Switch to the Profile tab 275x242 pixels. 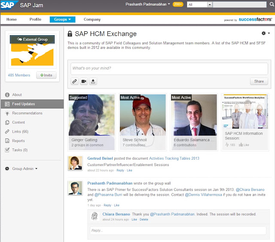[x=35, y=19]
